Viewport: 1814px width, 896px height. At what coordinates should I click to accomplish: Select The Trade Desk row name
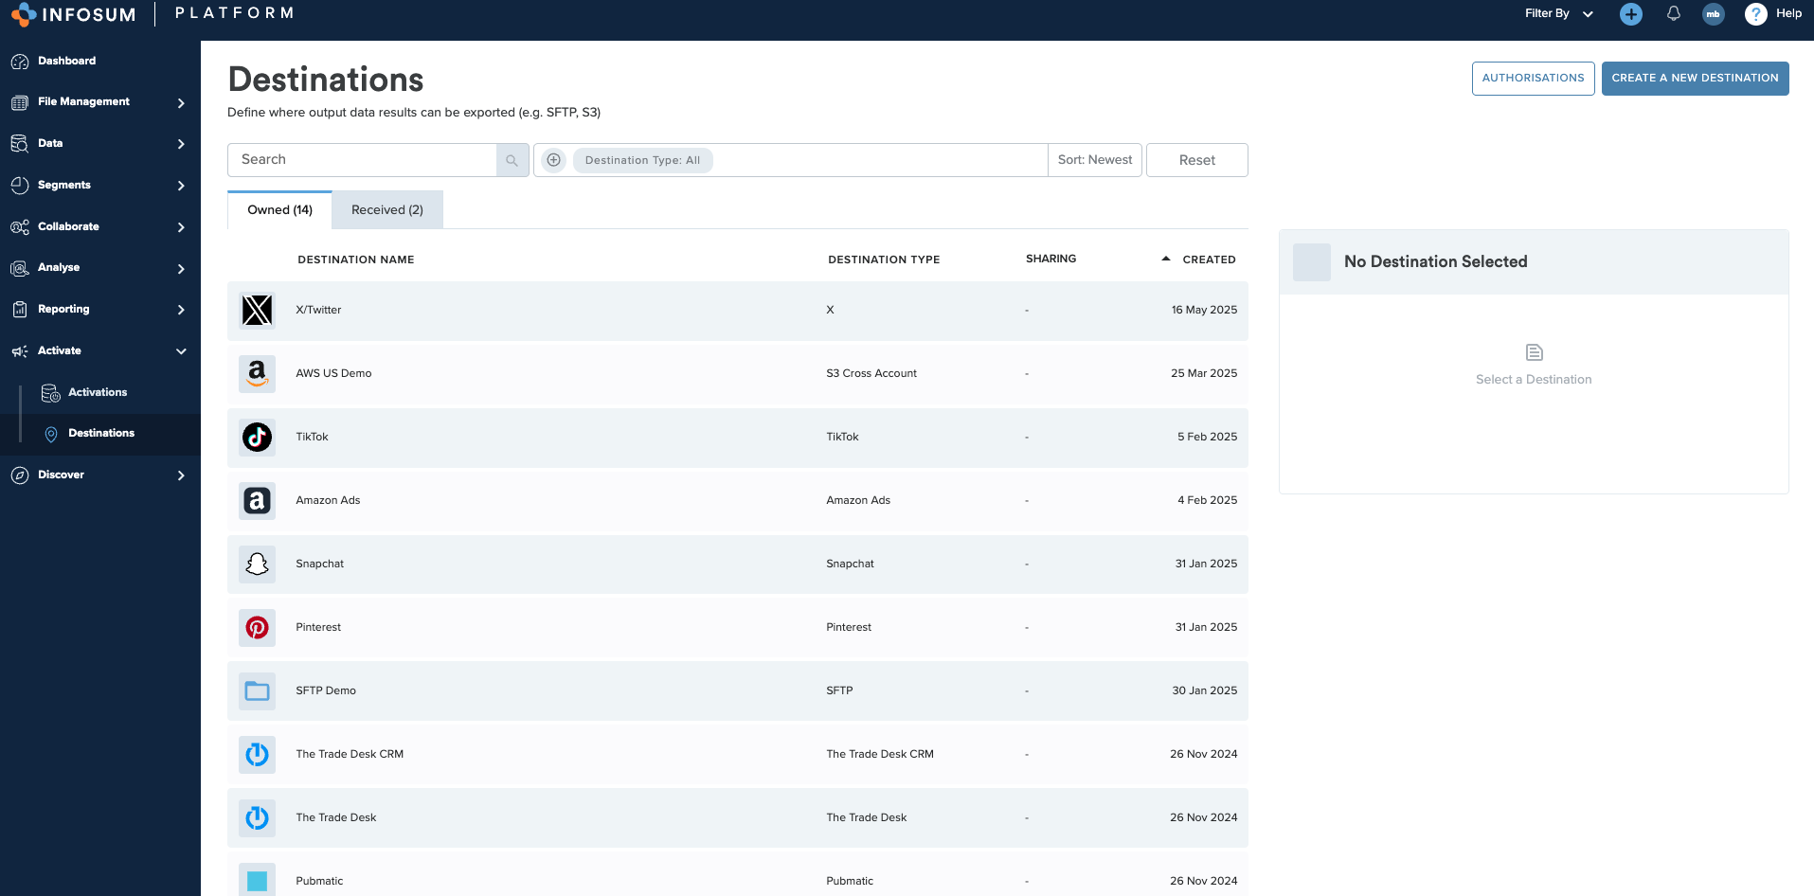pyautogui.click(x=335, y=817)
